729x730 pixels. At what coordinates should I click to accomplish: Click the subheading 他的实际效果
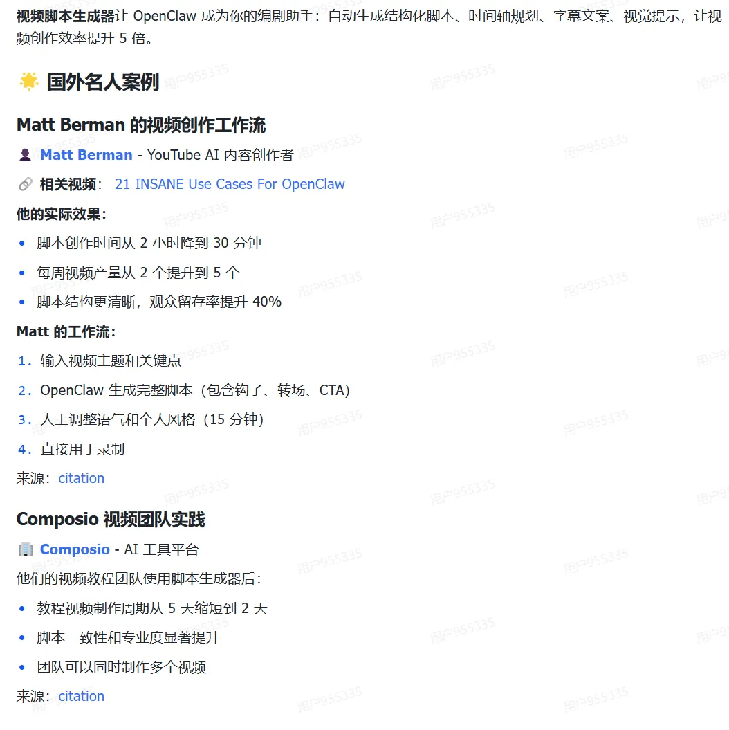pos(62,215)
